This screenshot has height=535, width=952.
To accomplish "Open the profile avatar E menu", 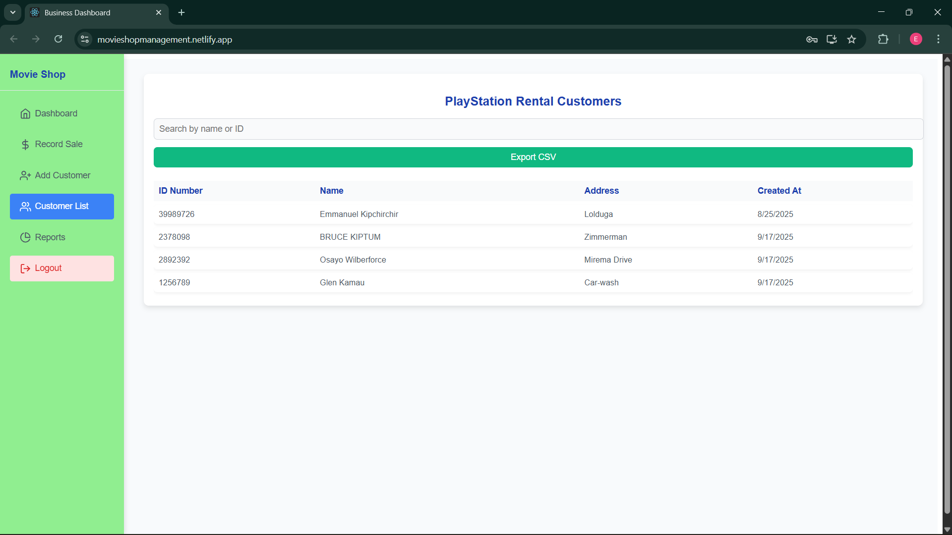I will (x=916, y=39).
